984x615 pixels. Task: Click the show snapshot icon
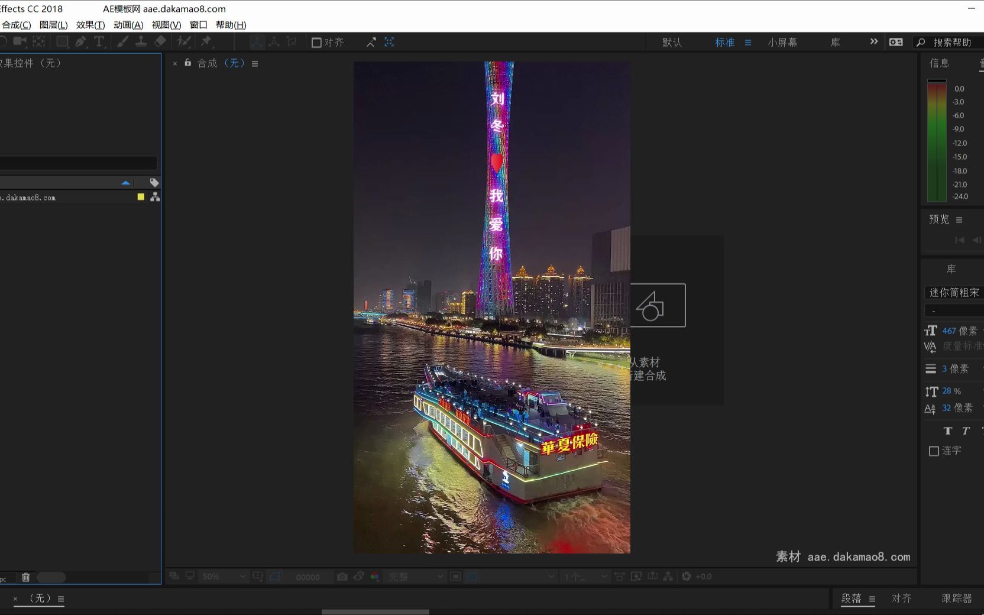(x=358, y=577)
